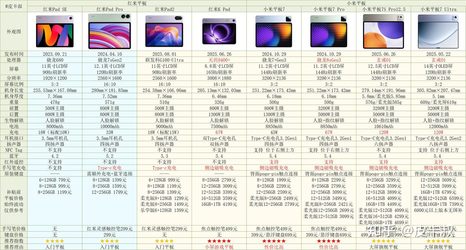
Task: Select the 326g weight cell
Action: pyautogui.click(x=219, y=102)
